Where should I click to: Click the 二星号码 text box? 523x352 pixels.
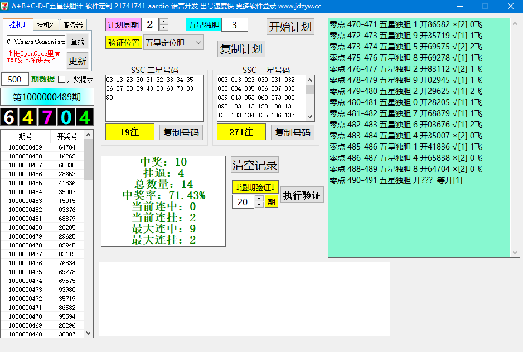pos(154,98)
